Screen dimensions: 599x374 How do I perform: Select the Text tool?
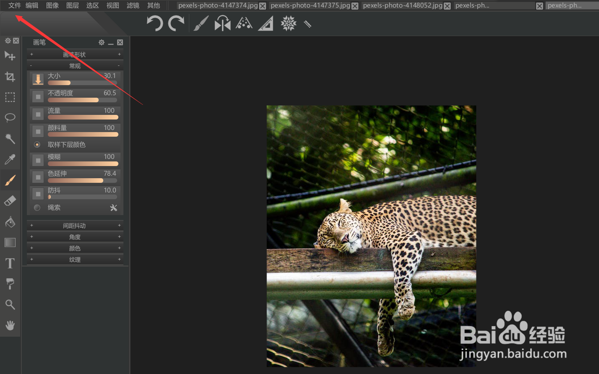pos(10,263)
